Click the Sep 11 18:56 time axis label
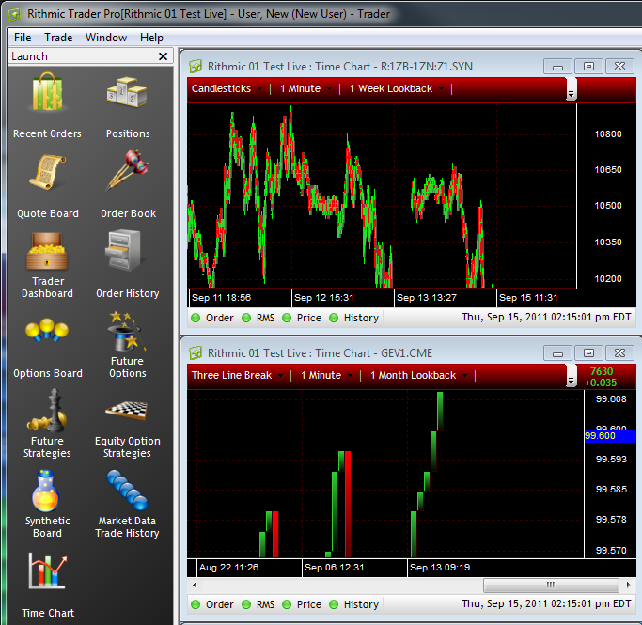Screen dimensions: 642x625 click(221, 298)
